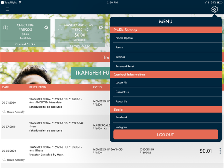Open info icon on Checking account card
The image size is (224, 168).
click(6, 28)
